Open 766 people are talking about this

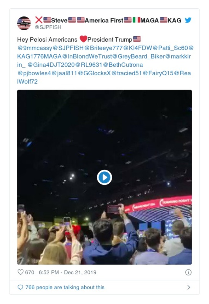[65, 287]
